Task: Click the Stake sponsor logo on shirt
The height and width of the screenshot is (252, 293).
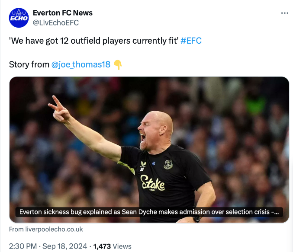Action: (x=153, y=183)
